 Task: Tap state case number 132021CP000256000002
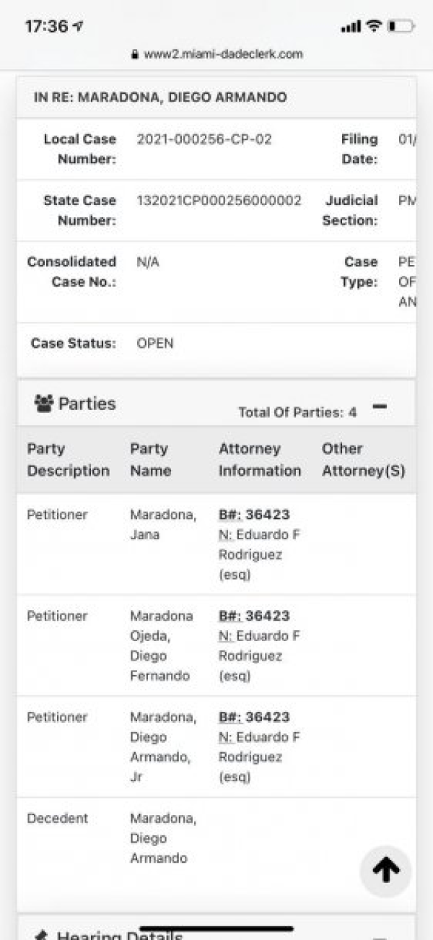tap(219, 201)
